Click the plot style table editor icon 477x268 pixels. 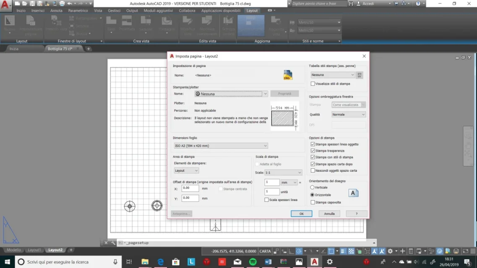point(359,75)
